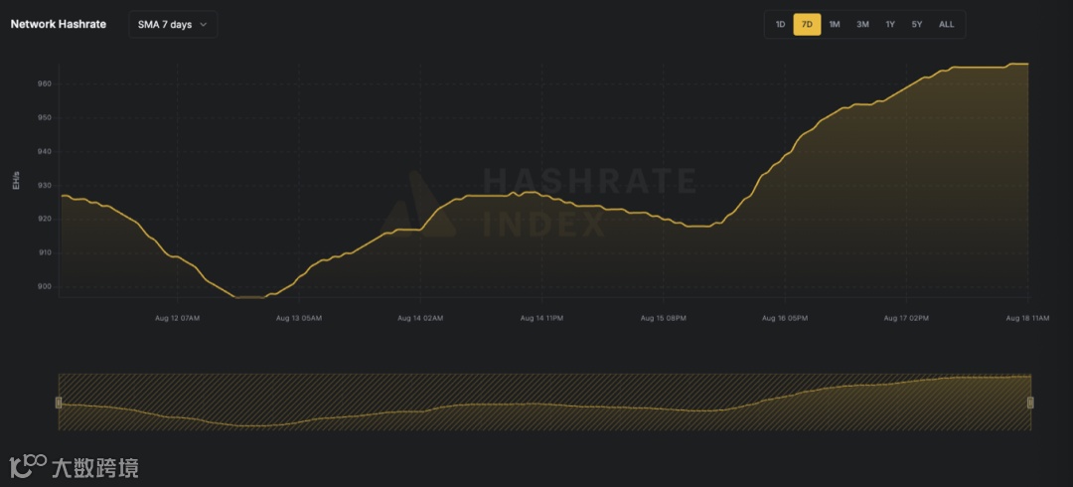This screenshot has width=1073, height=487.
Task: Click the right range slider handle
Action: [1030, 403]
